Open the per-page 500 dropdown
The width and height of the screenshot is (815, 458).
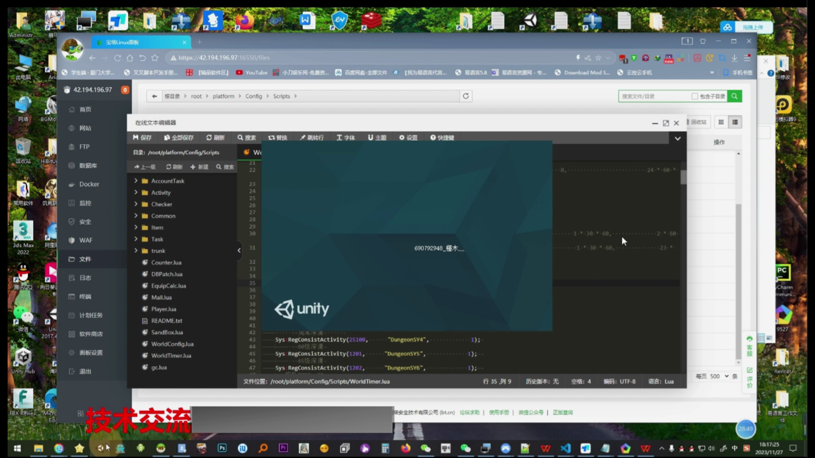719,376
